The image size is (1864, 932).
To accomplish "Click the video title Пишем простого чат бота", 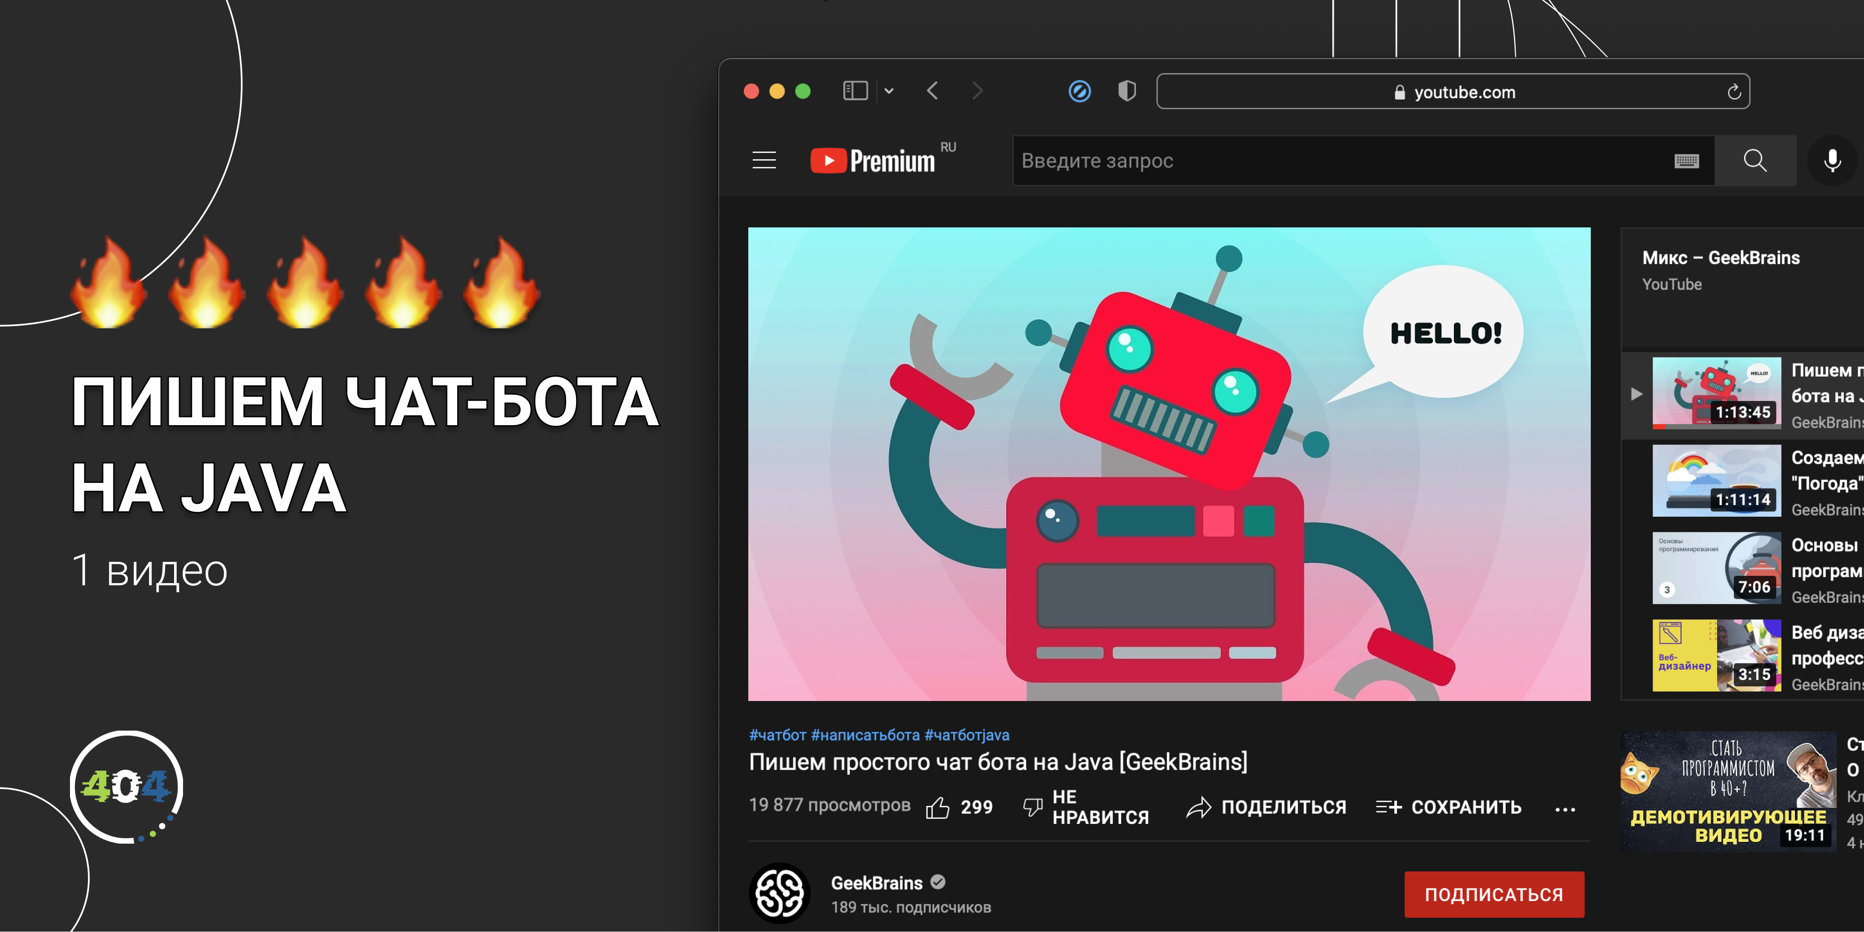I will [x=998, y=762].
